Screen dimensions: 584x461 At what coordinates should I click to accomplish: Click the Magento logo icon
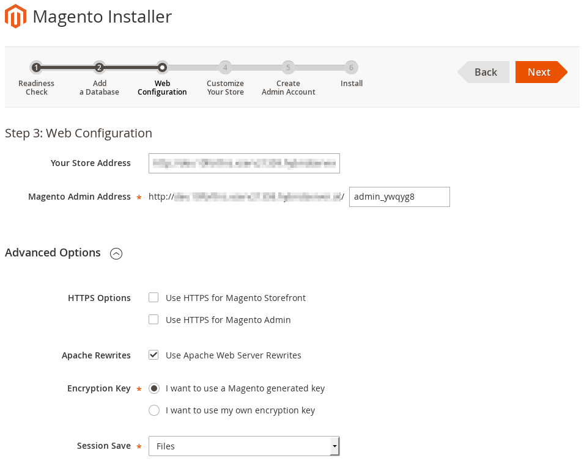pyautogui.click(x=15, y=16)
